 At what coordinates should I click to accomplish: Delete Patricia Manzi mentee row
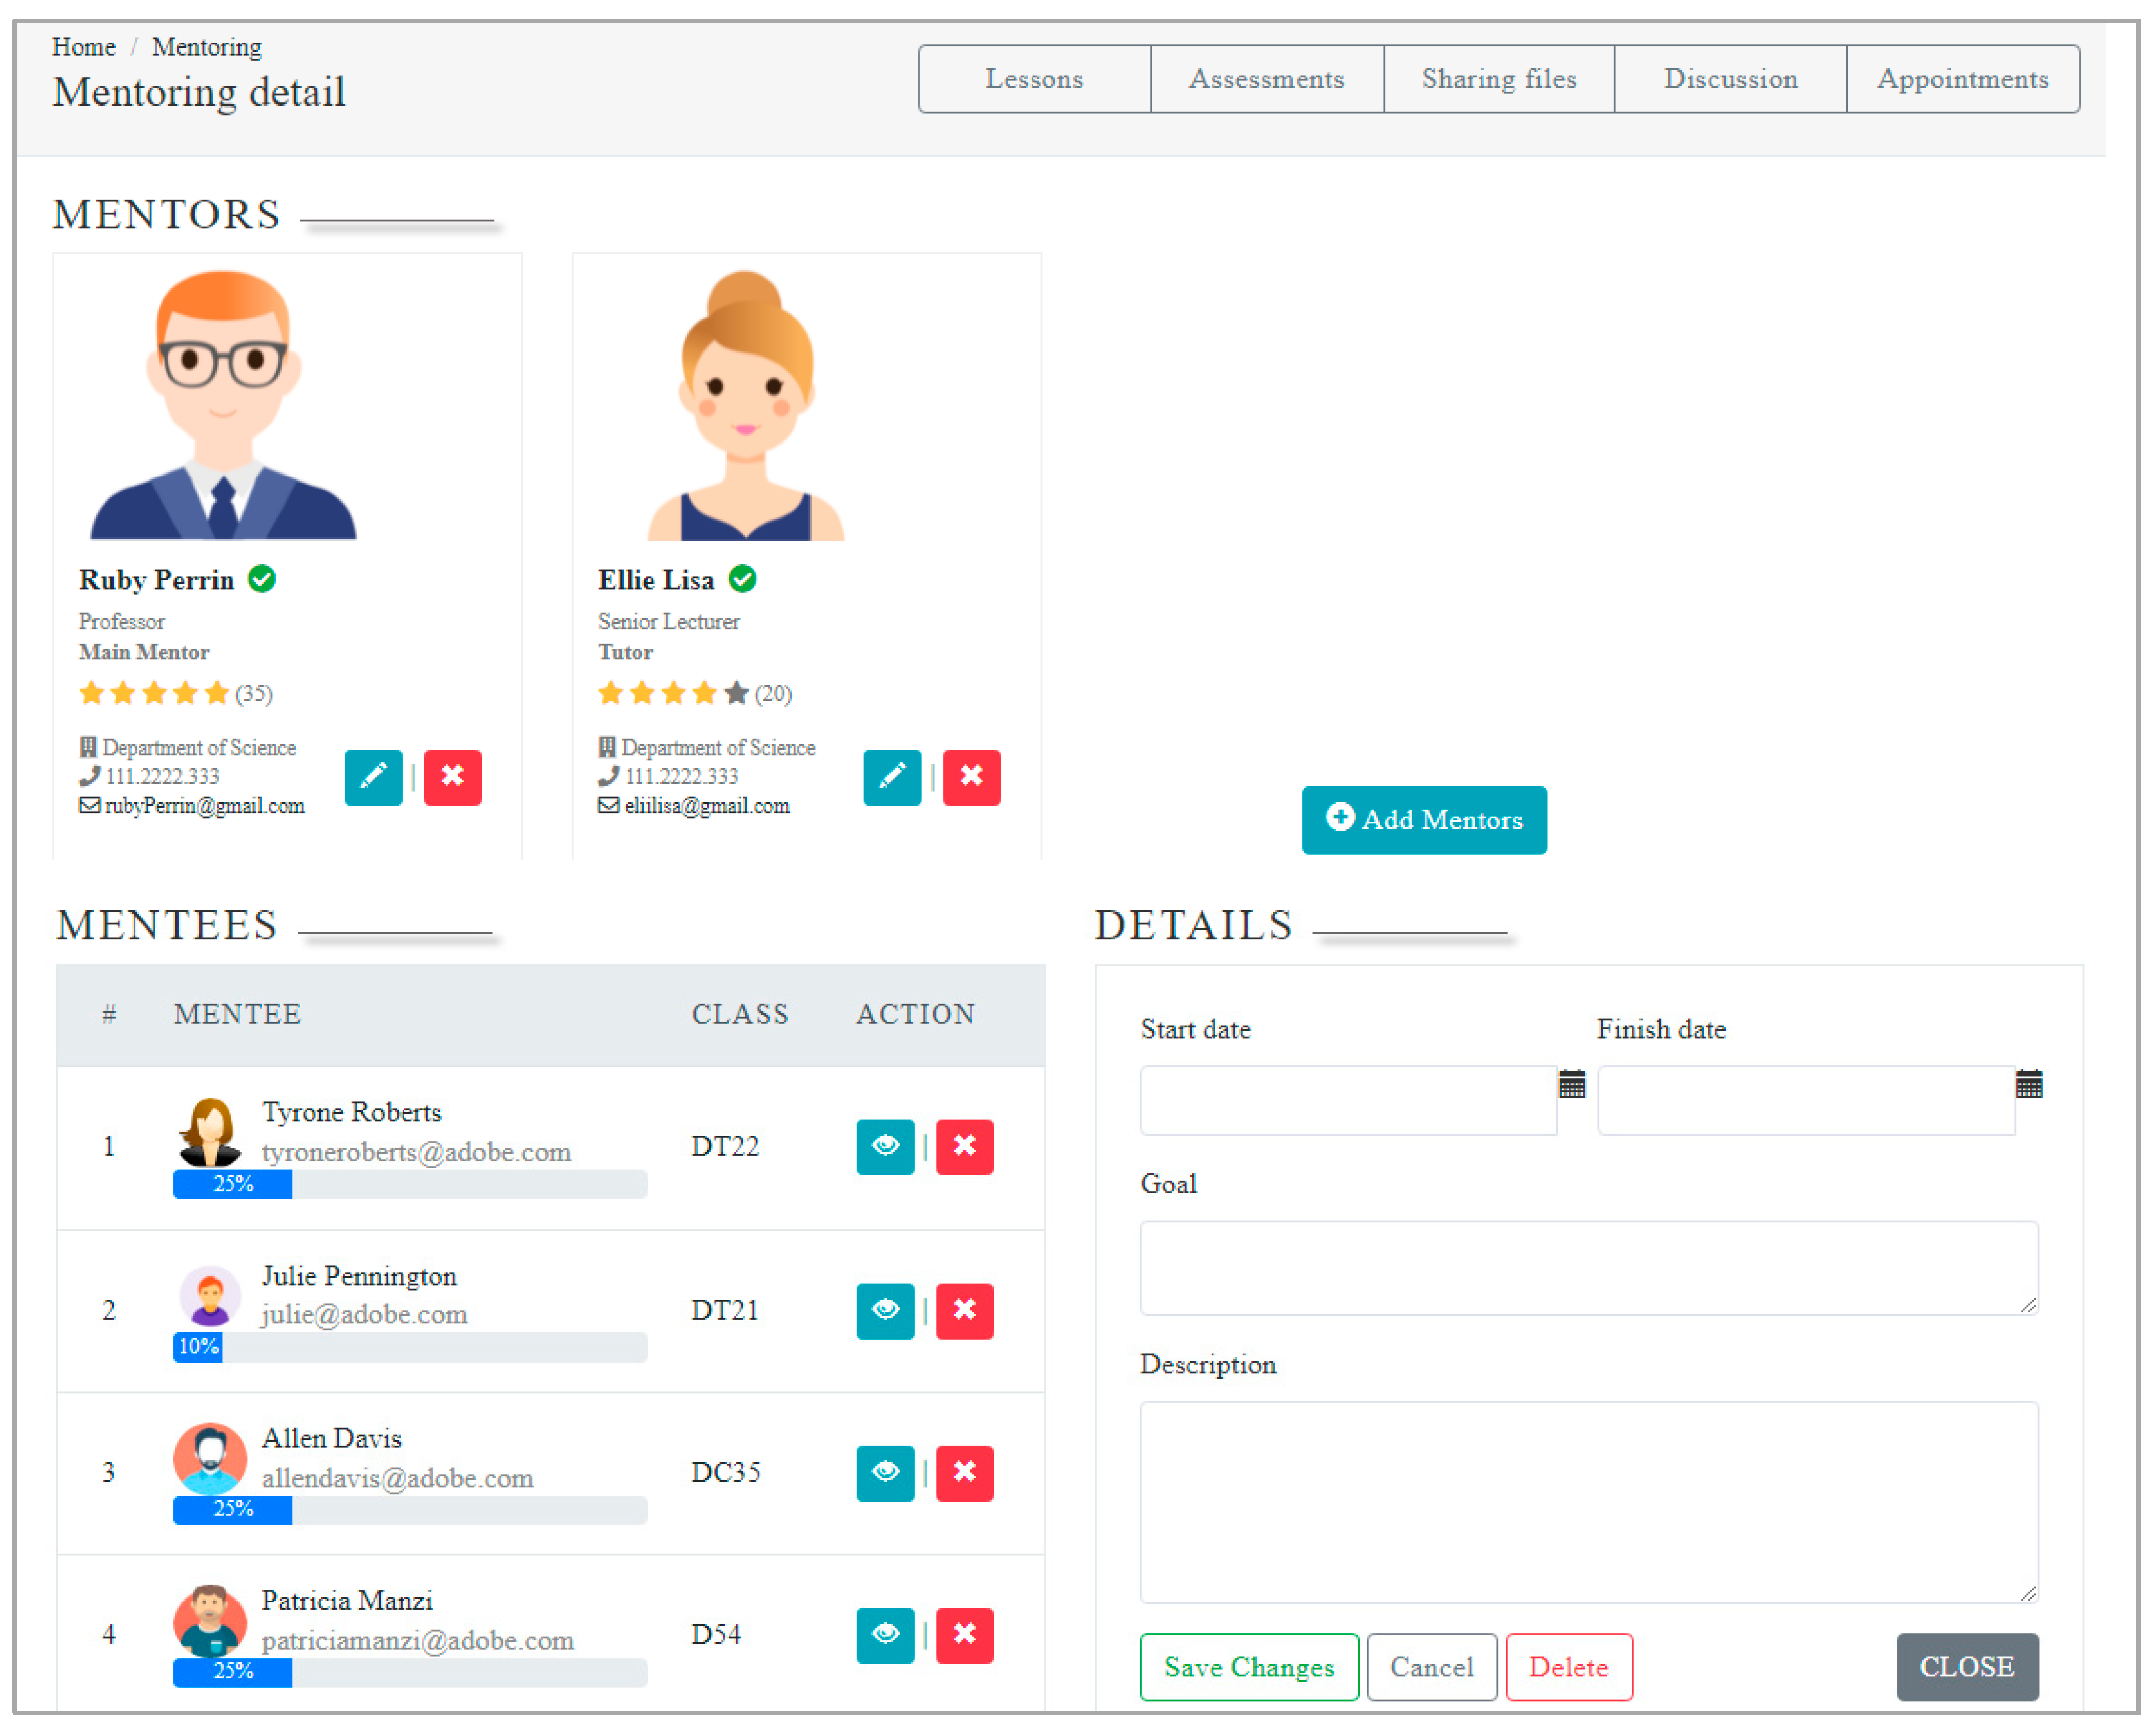click(x=964, y=1635)
